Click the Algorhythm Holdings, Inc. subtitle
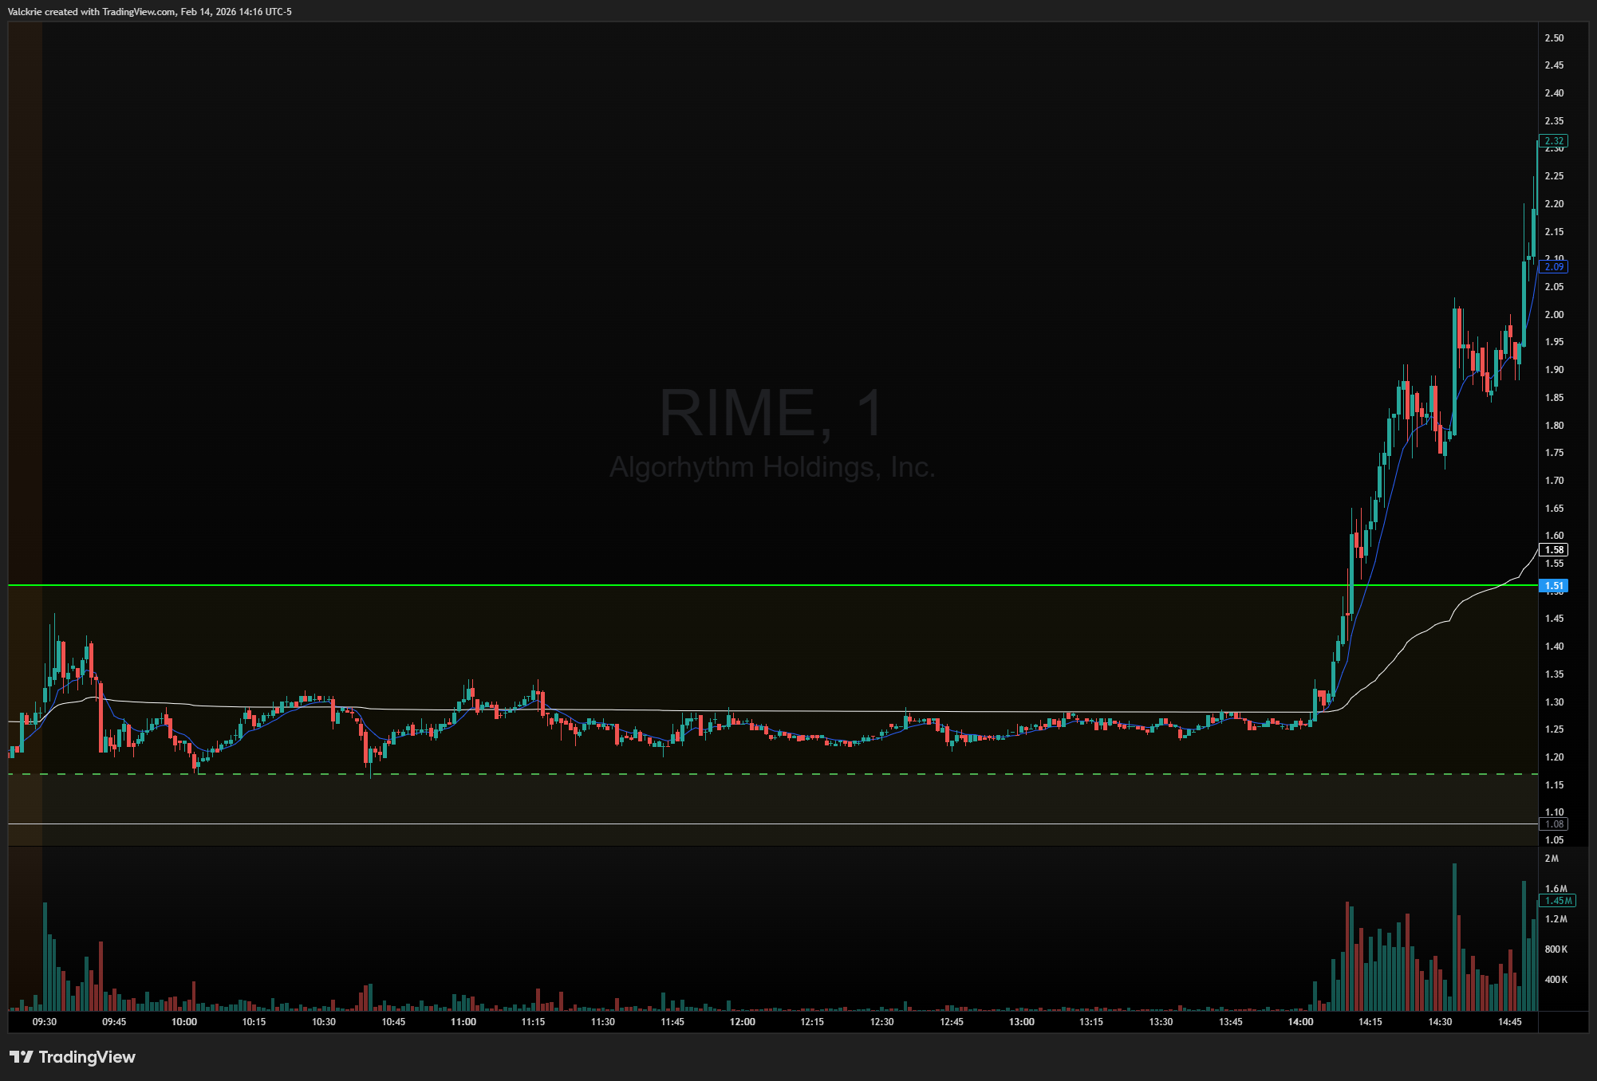This screenshot has width=1597, height=1081. point(771,467)
